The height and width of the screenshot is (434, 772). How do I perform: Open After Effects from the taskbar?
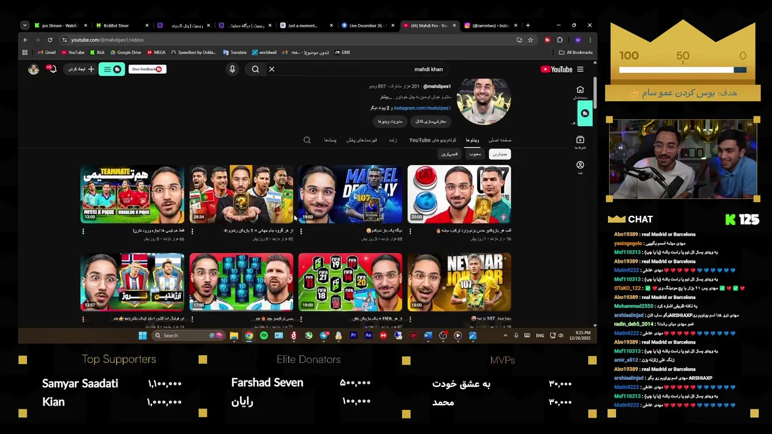pyautogui.click(x=369, y=335)
